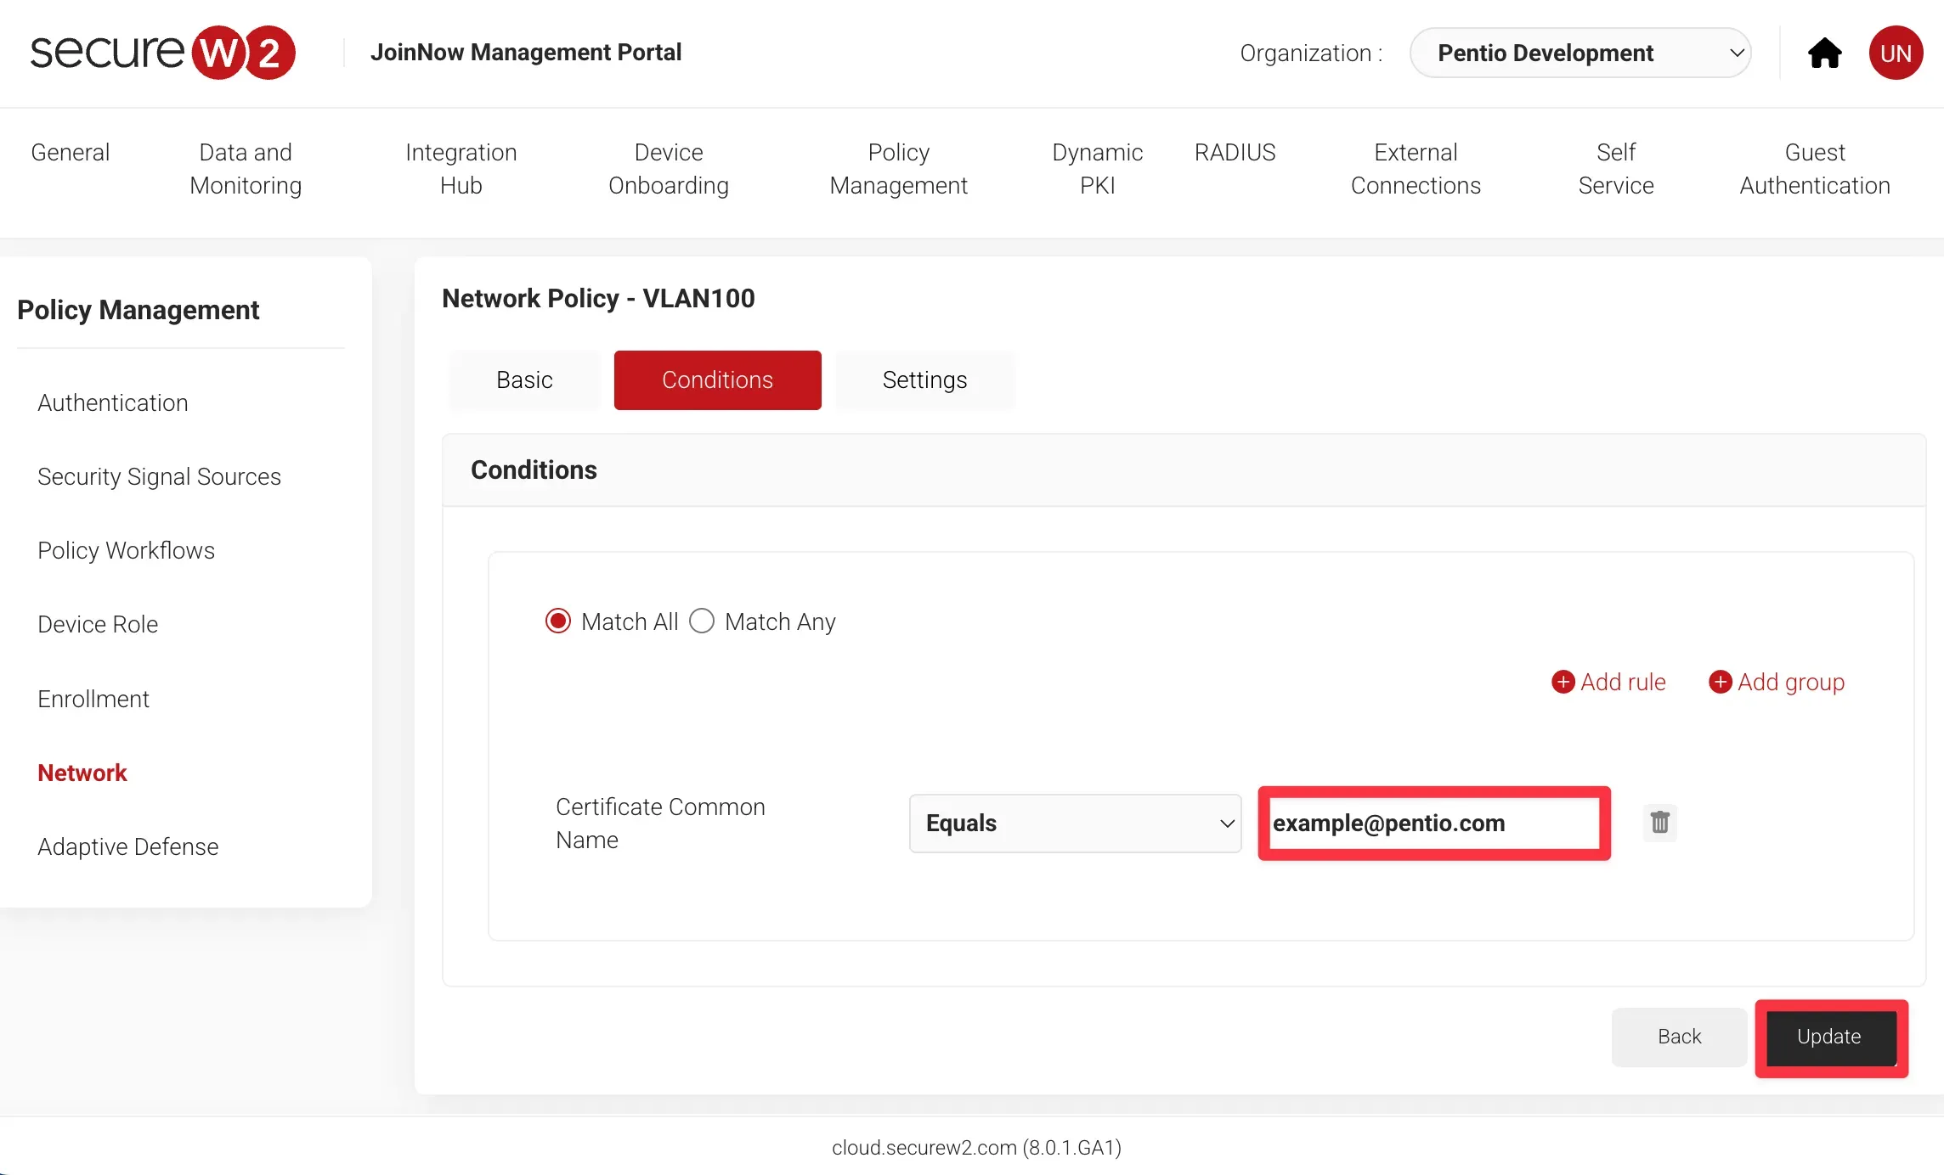Go to Adaptive Defense sidebar item
The height and width of the screenshot is (1175, 1944).
pos(128,846)
